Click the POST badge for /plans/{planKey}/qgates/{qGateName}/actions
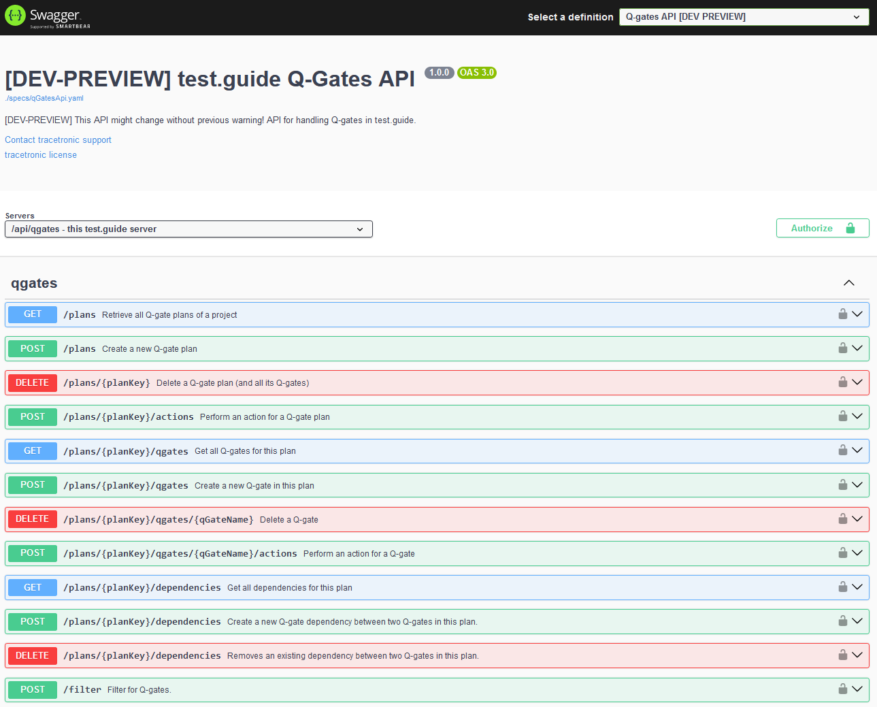The height and width of the screenshot is (707, 877). point(33,553)
